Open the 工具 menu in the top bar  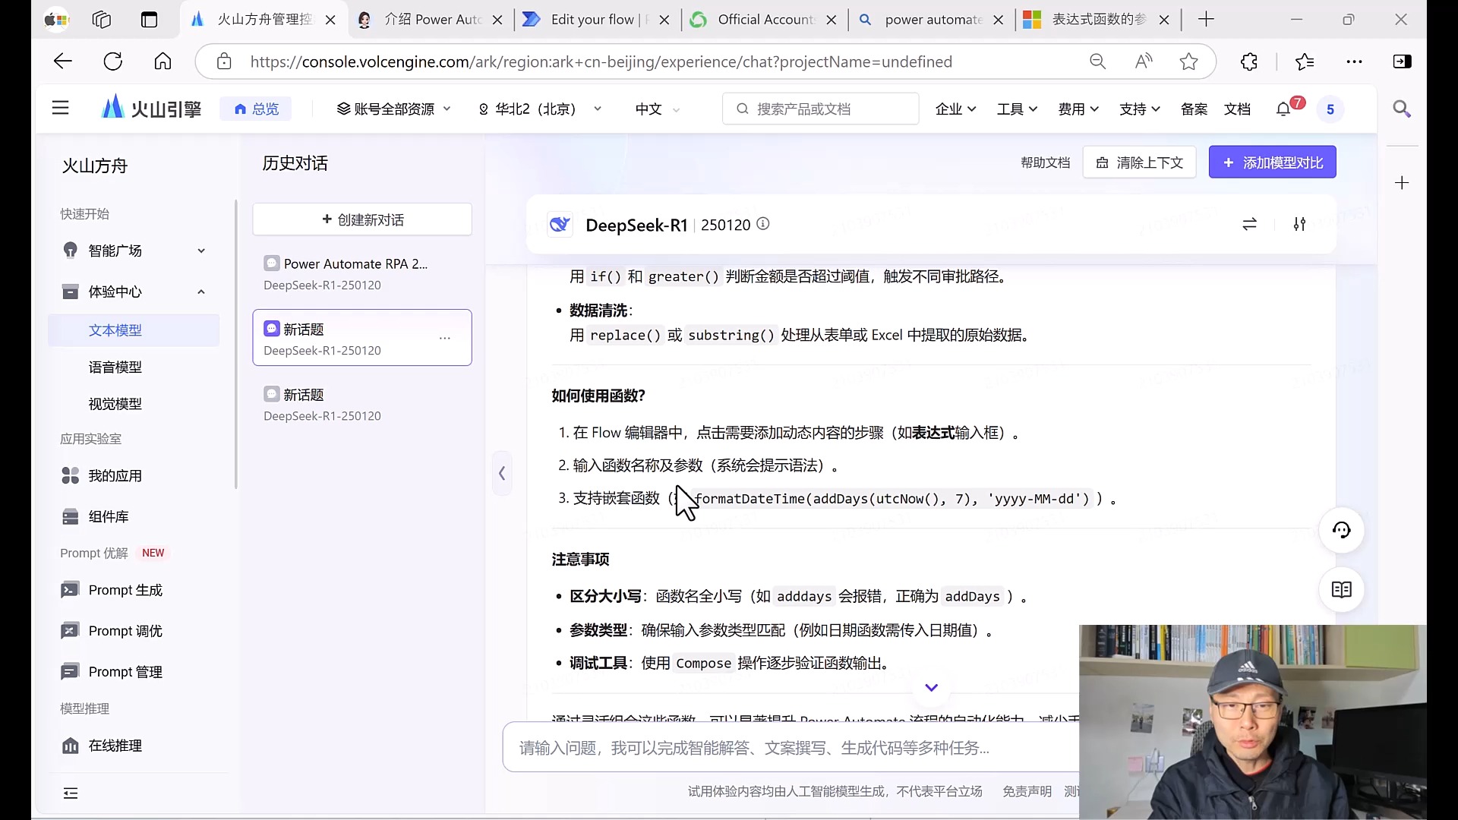(1017, 109)
